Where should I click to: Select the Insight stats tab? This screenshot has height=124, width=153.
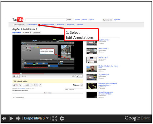click(70, 25)
